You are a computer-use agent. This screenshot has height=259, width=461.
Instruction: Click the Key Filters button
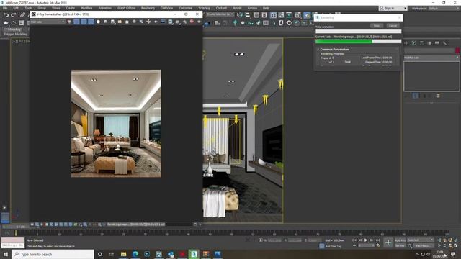point(423,245)
